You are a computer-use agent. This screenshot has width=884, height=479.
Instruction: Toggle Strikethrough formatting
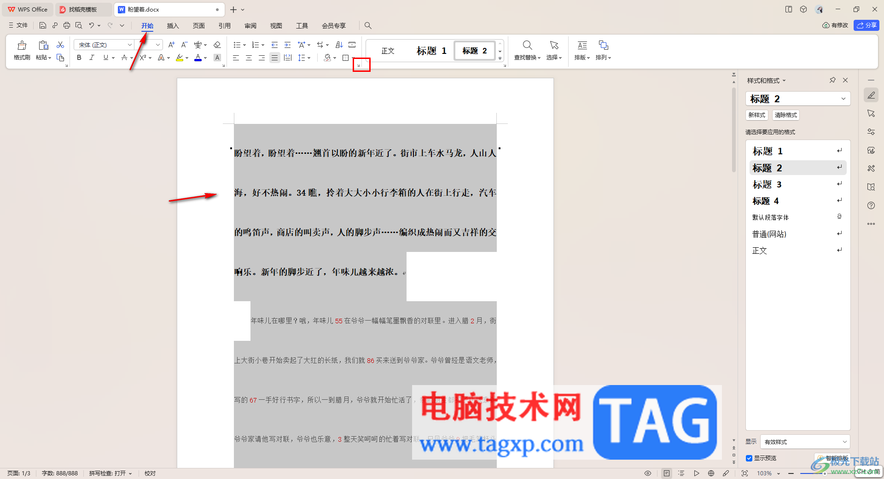124,58
